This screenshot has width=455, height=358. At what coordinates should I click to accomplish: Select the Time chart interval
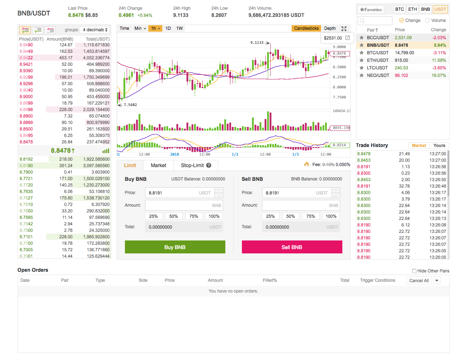(x=124, y=28)
